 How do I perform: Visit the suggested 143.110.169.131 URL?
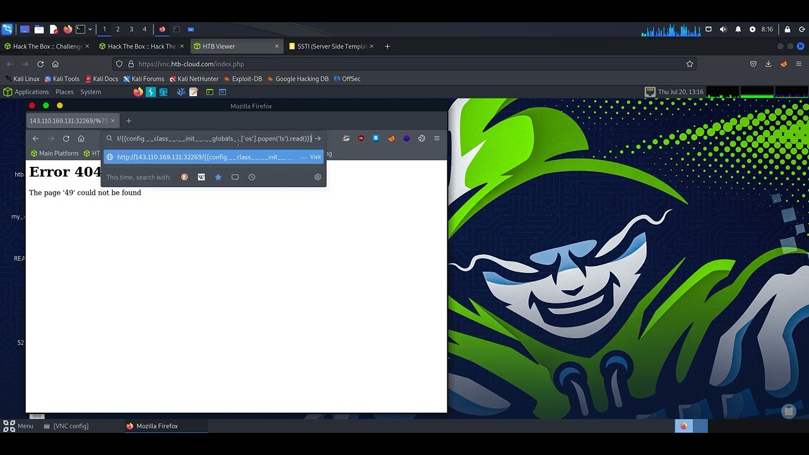pos(215,157)
